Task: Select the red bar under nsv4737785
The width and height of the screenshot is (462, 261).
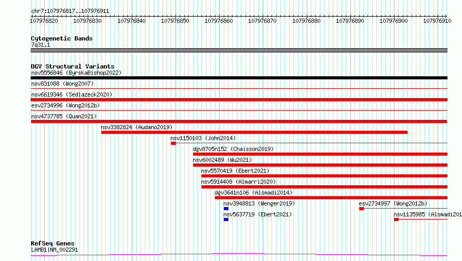Action: (x=239, y=121)
